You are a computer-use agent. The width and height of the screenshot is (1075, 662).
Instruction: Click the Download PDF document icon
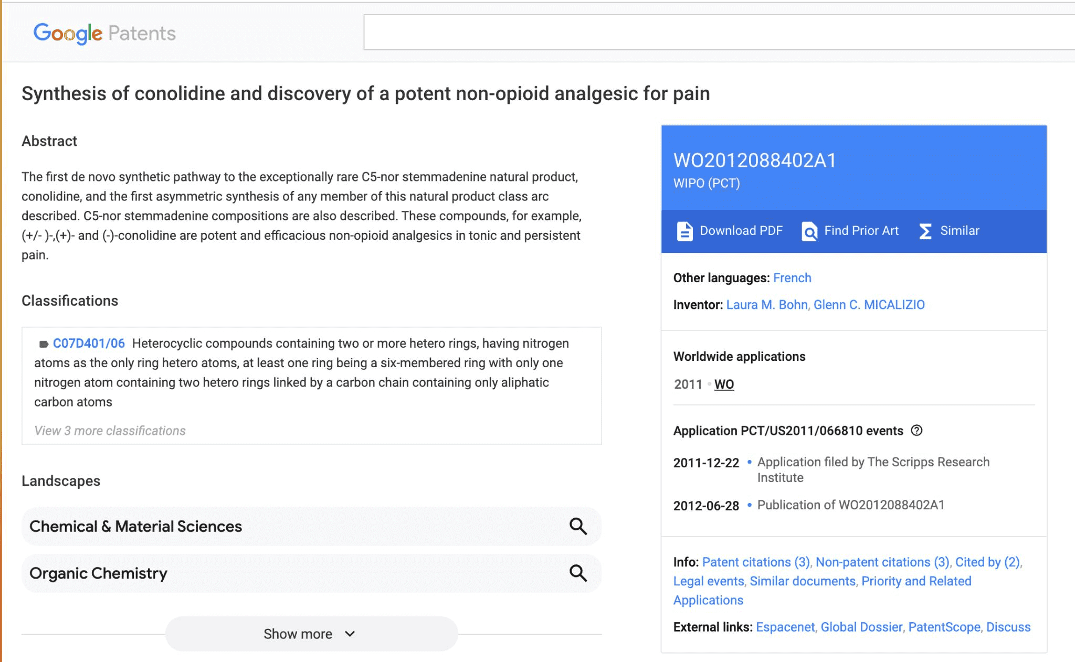click(x=684, y=231)
